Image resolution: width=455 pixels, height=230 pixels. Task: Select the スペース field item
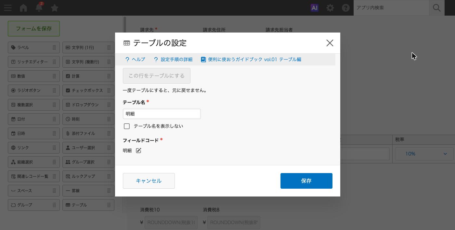(x=34, y=191)
